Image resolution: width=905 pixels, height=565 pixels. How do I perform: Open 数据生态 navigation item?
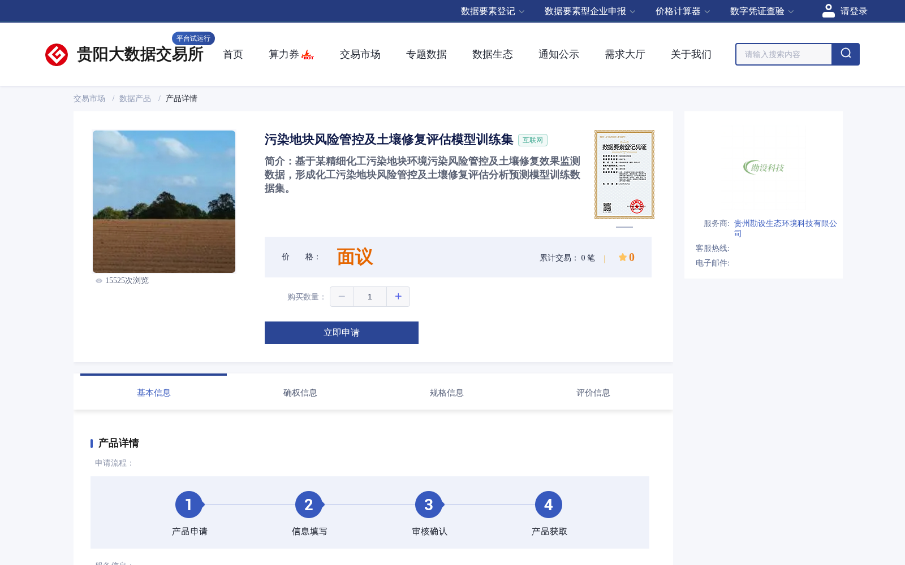(x=493, y=54)
